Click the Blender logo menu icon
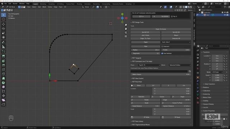 [2, 4]
